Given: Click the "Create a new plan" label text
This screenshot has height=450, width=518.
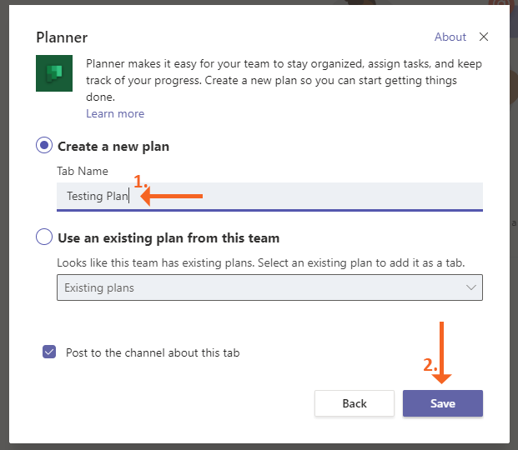Looking at the screenshot, I should (x=113, y=147).
